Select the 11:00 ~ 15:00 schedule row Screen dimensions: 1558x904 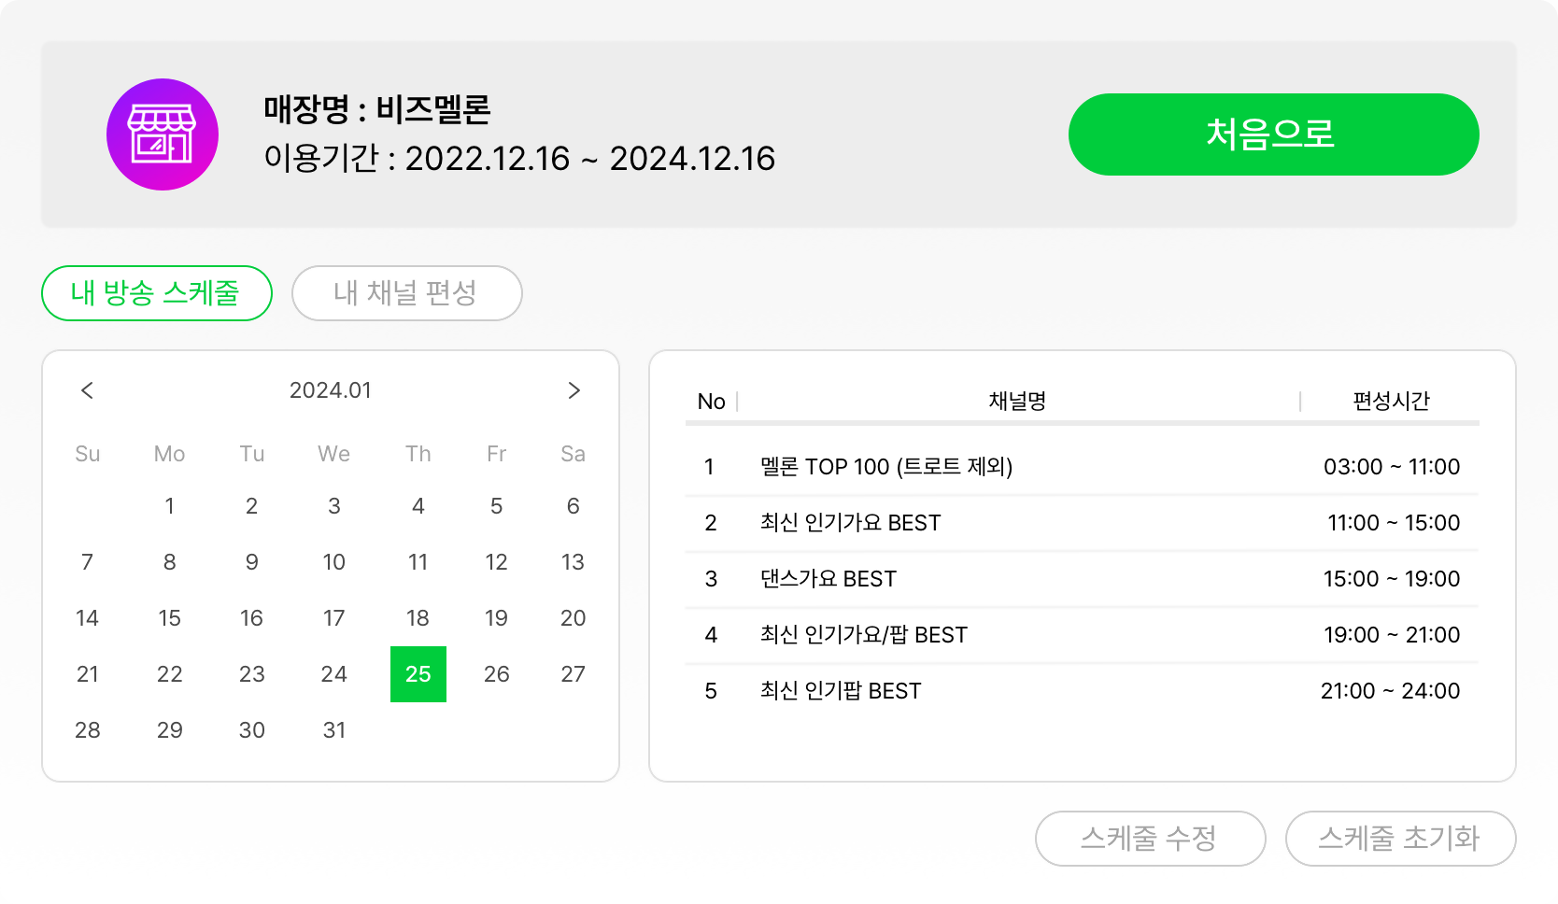1082,523
